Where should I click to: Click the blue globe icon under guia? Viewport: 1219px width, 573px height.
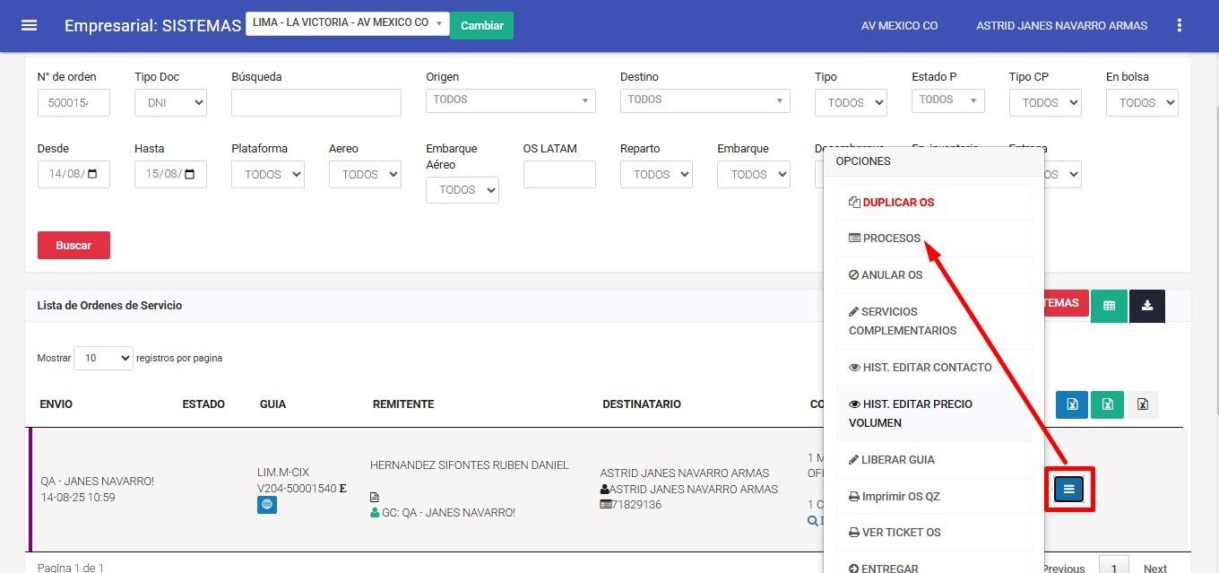coord(267,505)
